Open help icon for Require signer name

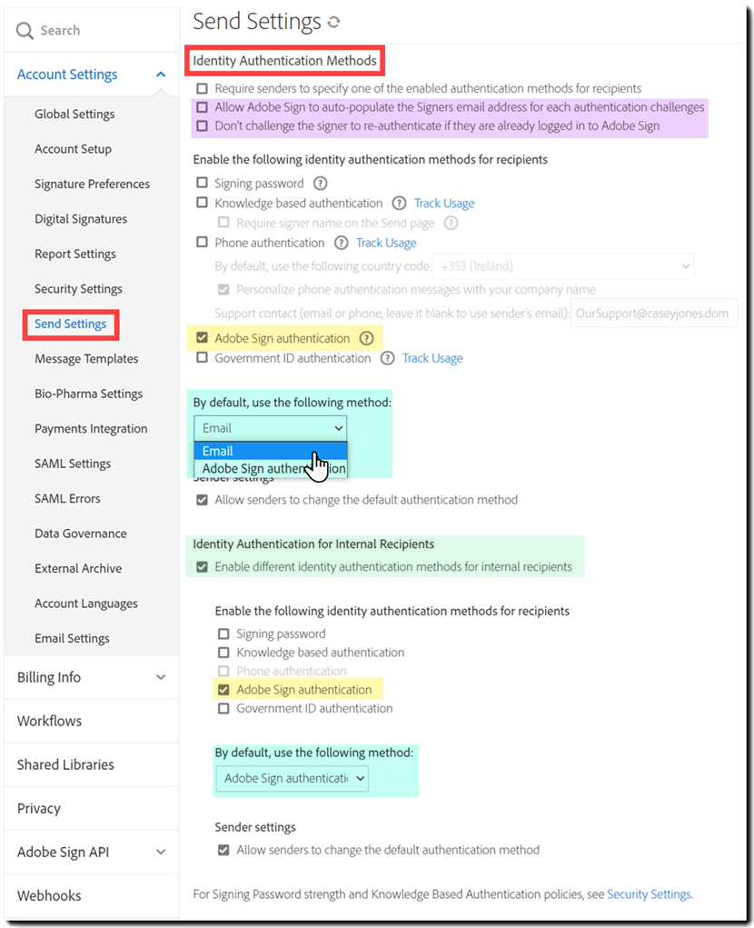tap(451, 223)
